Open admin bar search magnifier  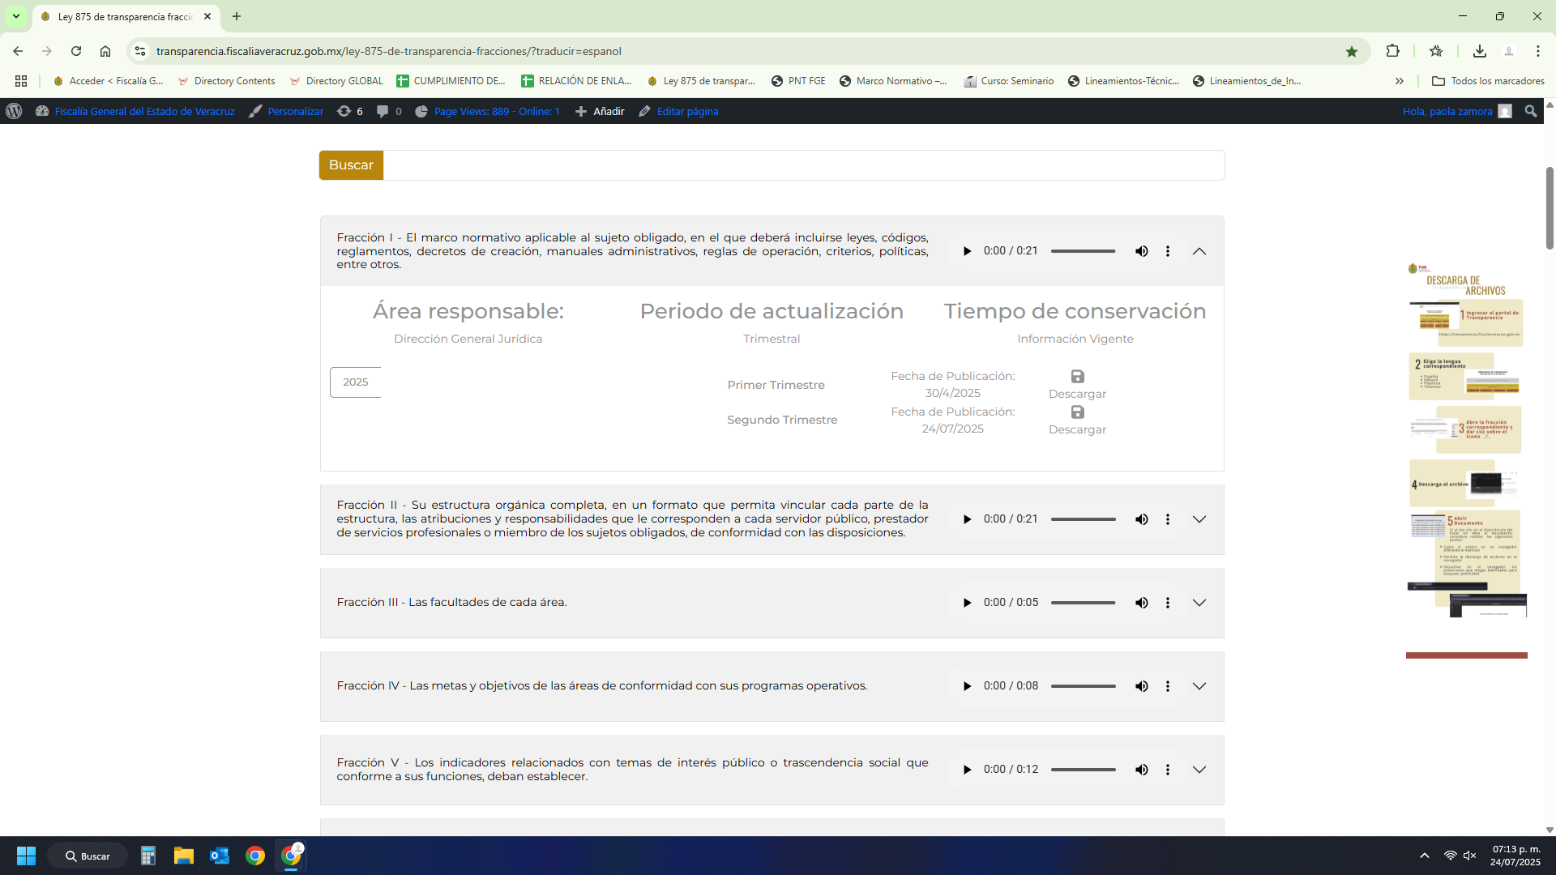(1531, 111)
